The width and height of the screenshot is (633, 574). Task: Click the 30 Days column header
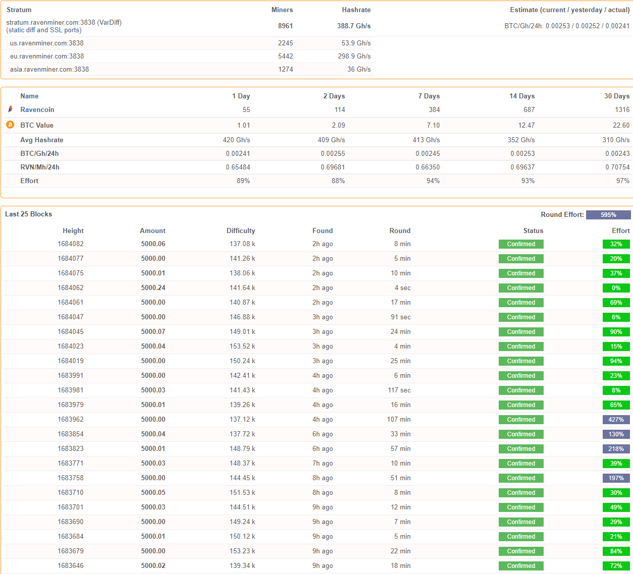point(617,96)
